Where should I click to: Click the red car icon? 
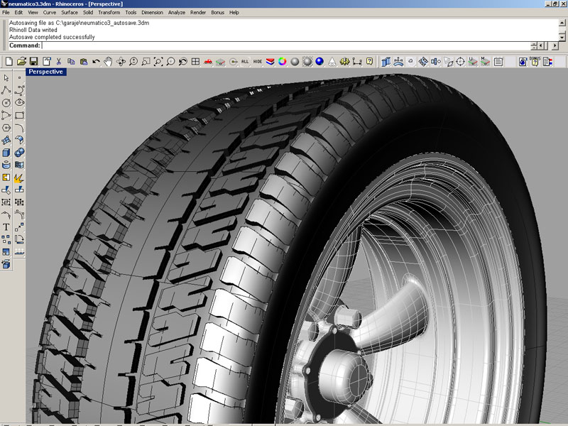(x=208, y=62)
